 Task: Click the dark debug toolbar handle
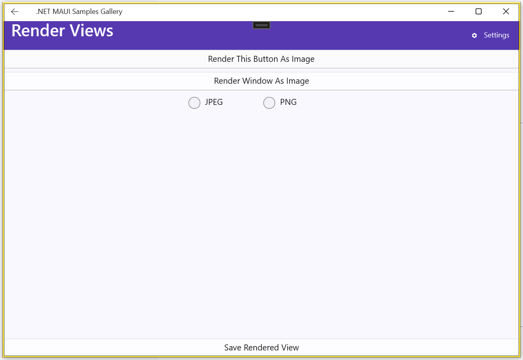[x=261, y=25]
